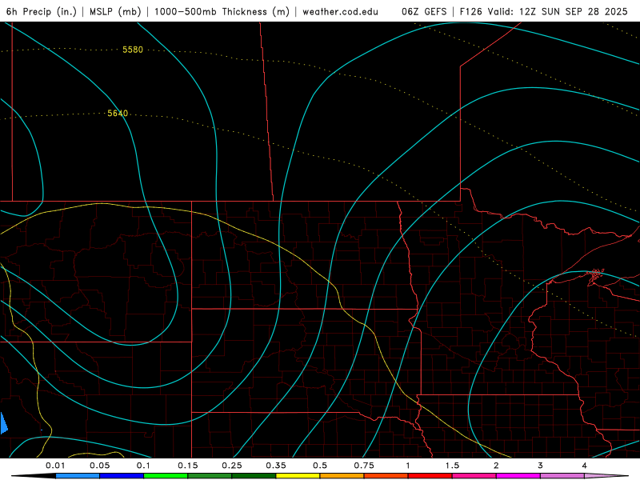Image resolution: width=640 pixels, height=480 pixels.
Task: Click the pink 1.5 color swatch
Action: (x=474, y=476)
